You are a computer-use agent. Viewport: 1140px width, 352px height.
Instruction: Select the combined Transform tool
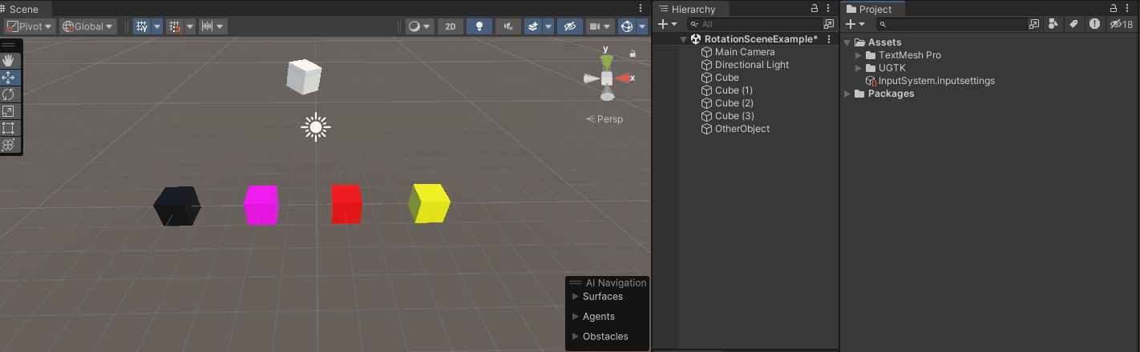9,145
